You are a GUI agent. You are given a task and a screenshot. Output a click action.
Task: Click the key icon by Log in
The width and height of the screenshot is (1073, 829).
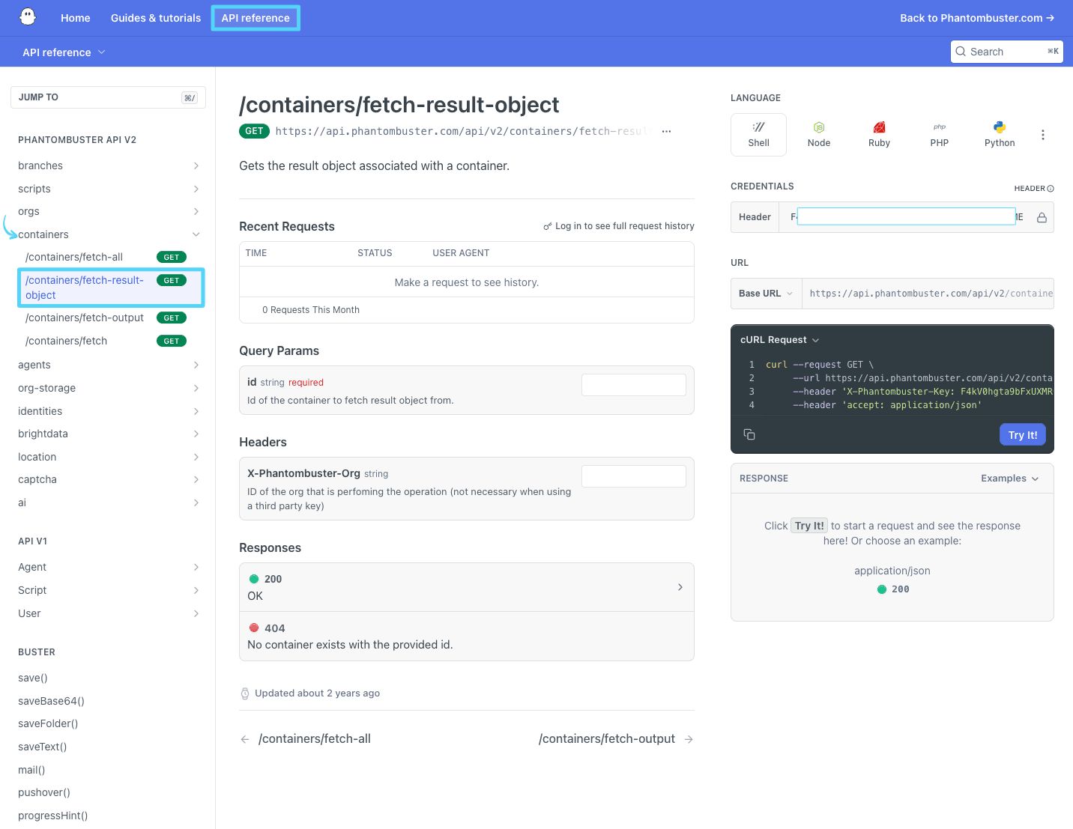click(548, 226)
